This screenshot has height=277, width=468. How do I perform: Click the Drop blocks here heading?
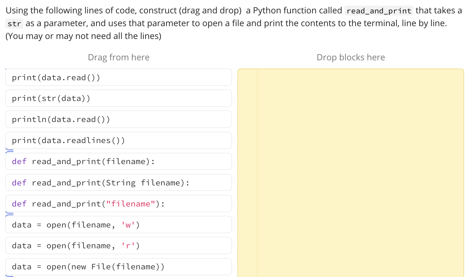tap(350, 57)
